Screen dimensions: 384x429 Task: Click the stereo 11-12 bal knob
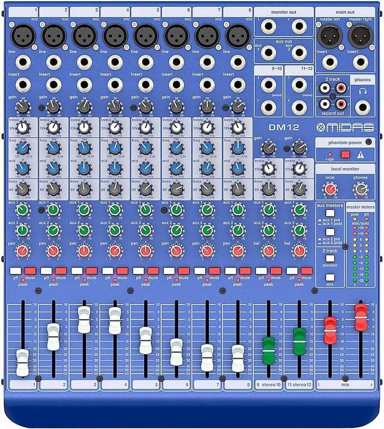click(299, 251)
